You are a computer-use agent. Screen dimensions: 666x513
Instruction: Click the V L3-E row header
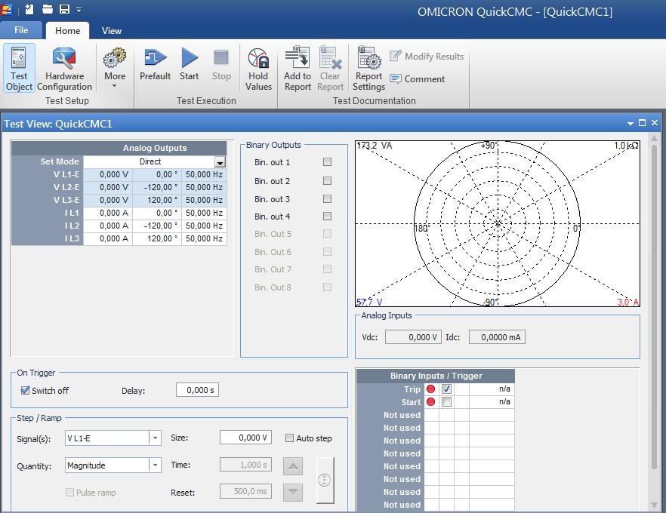point(48,200)
